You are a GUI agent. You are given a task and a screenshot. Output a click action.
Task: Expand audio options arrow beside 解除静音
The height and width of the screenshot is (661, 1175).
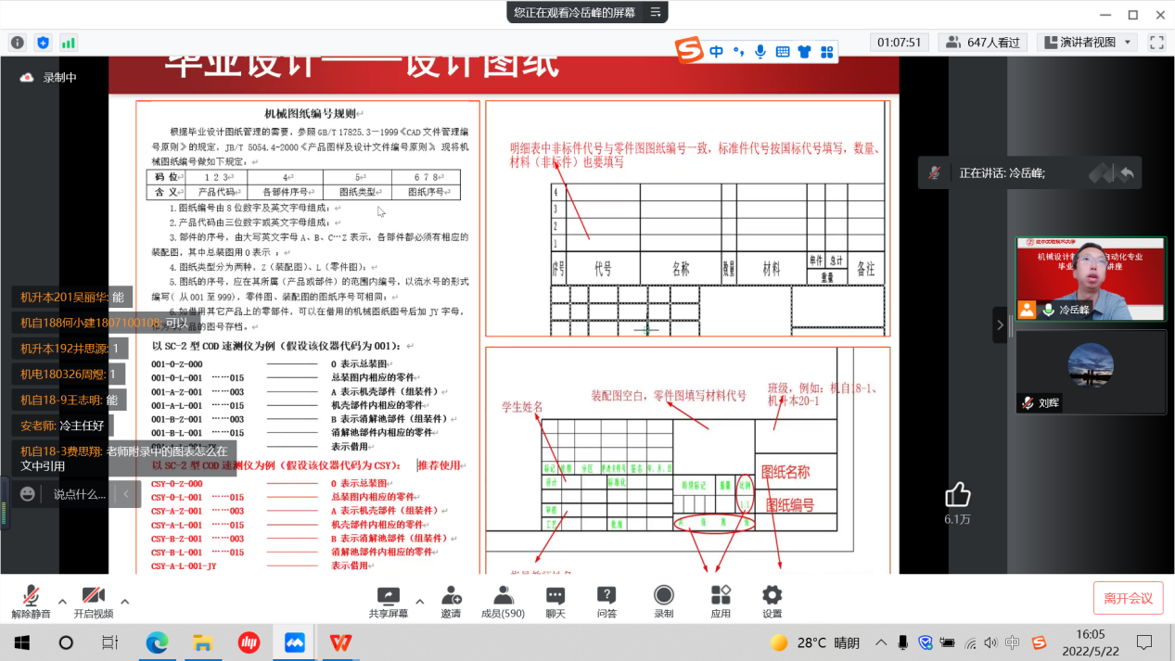[62, 602]
